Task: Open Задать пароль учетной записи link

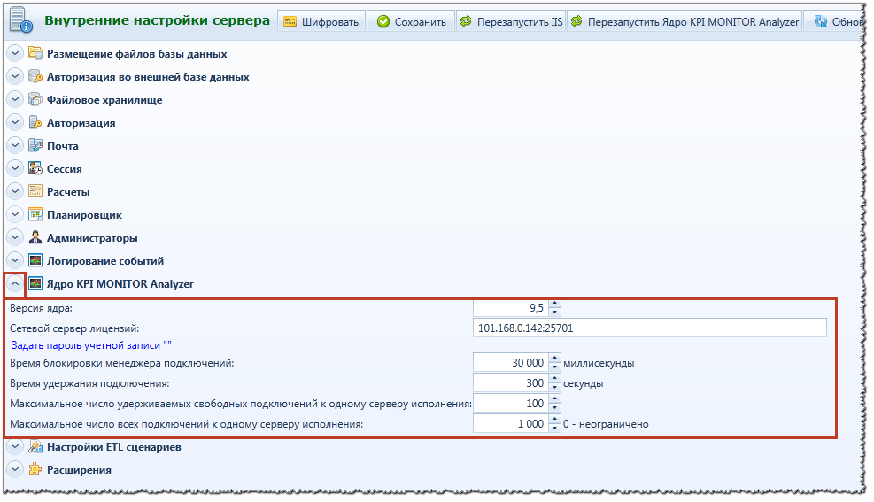Action: [91, 345]
